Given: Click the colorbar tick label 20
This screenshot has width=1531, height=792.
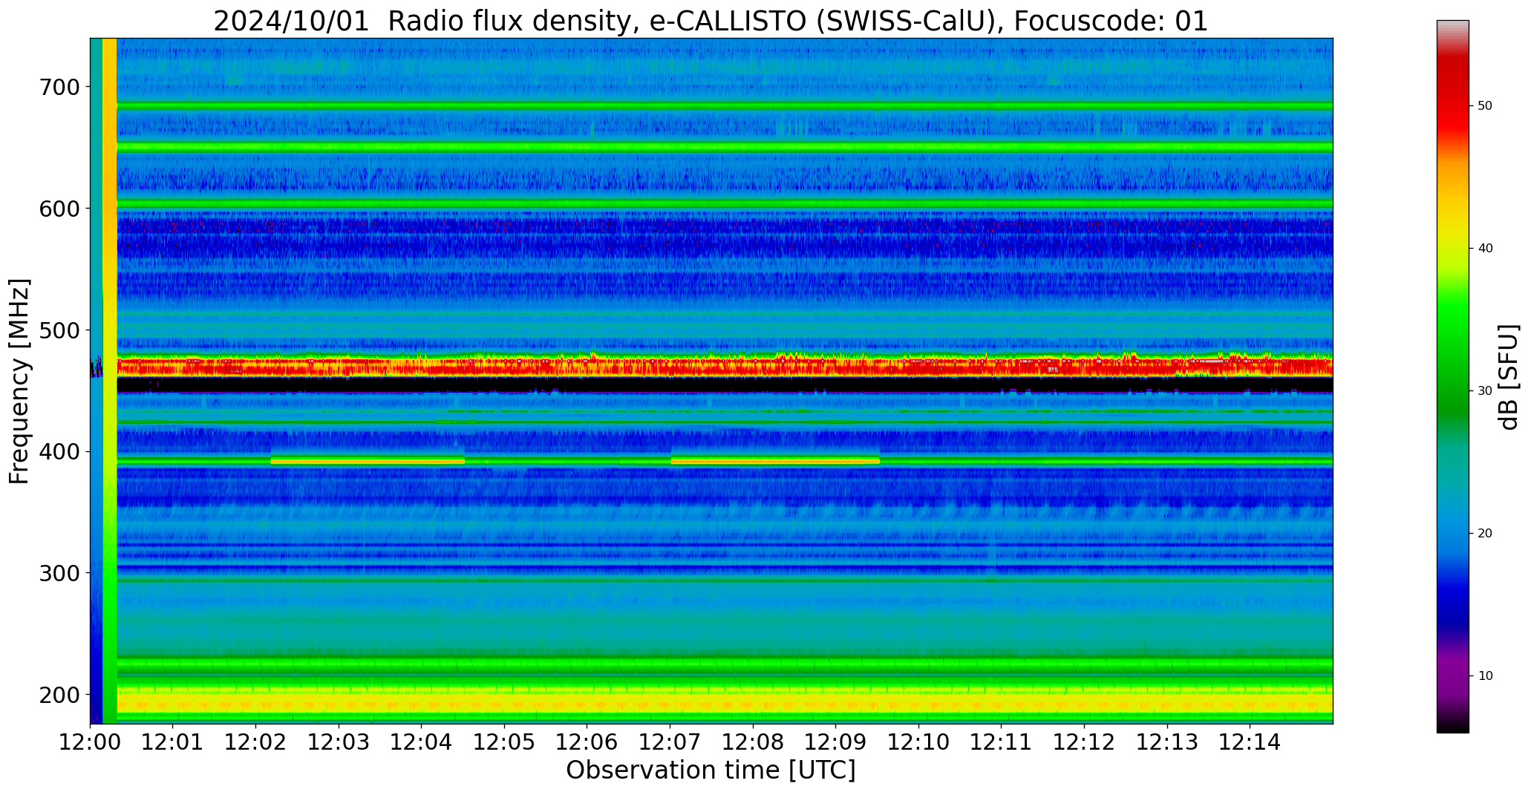Looking at the screenshot, I should 1485,533.
